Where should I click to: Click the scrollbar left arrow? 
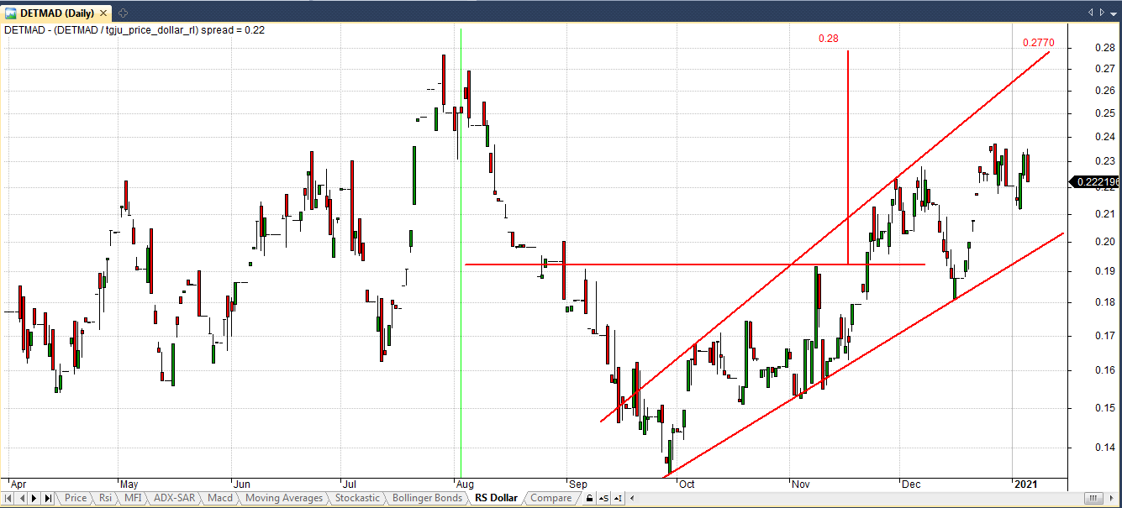[x=629, y=498]
